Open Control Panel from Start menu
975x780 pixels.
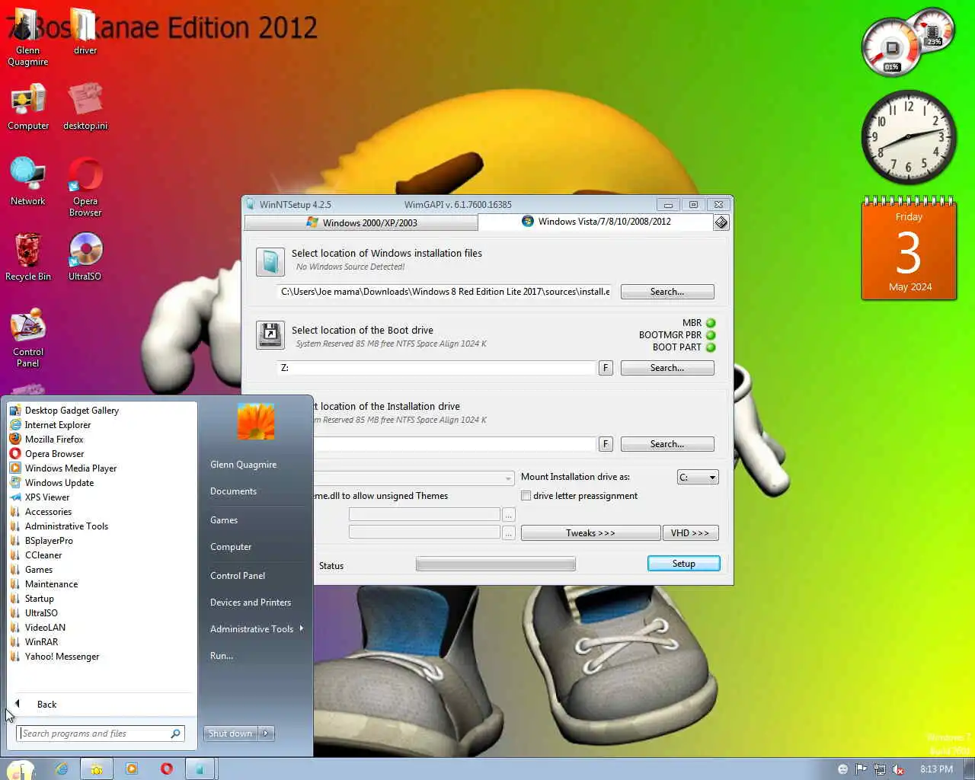point(238,576)
